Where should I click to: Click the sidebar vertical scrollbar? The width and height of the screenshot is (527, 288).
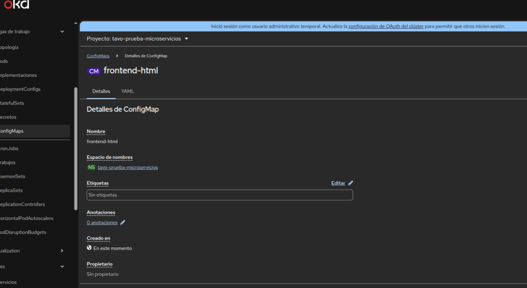click(76, 148)
